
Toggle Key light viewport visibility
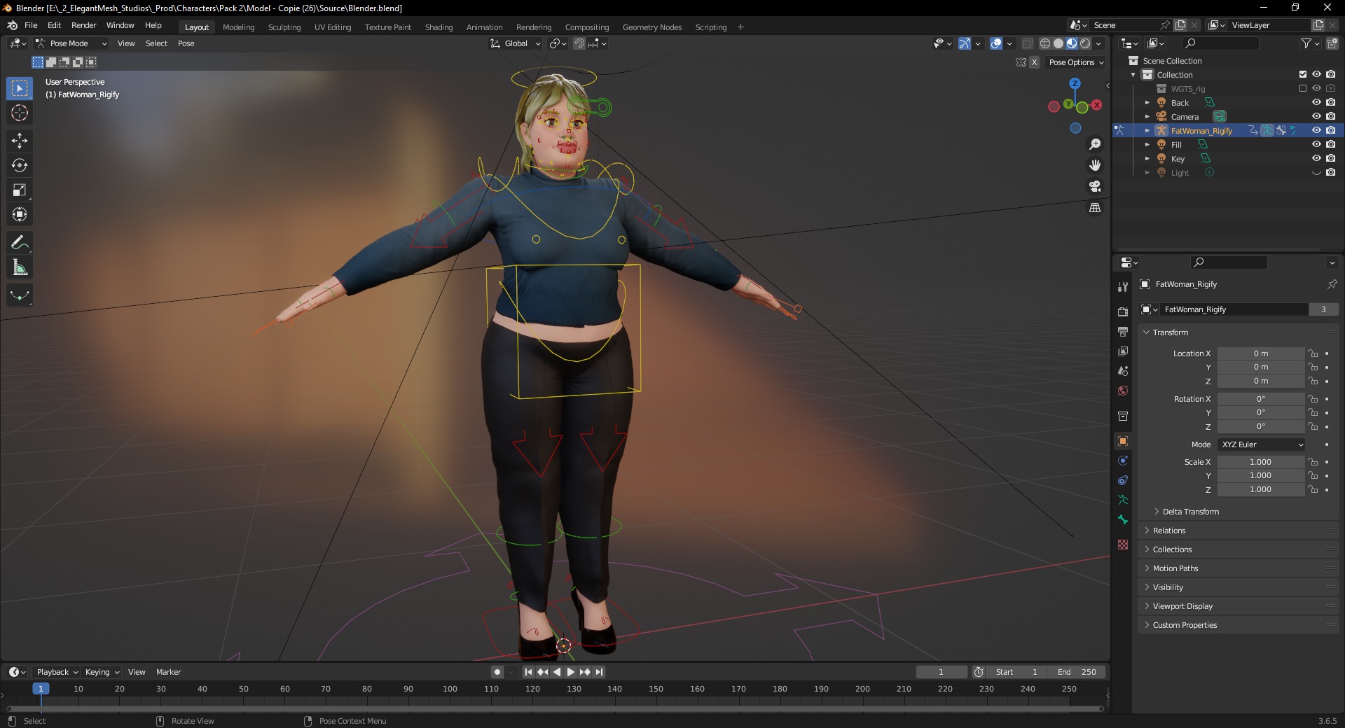(1316, 158)
